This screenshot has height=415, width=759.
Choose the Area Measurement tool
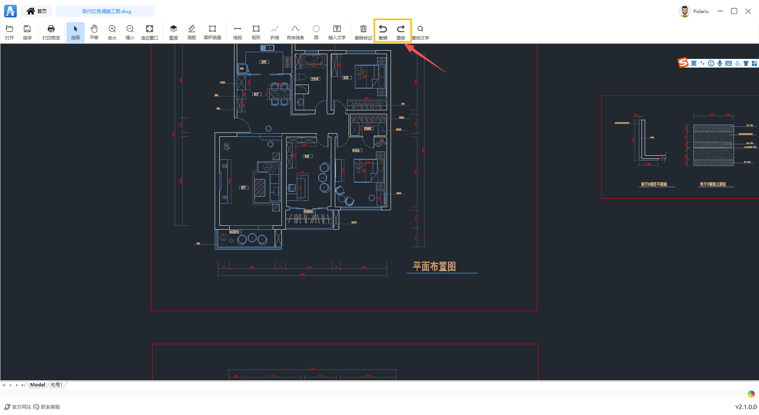coord(212,32)
